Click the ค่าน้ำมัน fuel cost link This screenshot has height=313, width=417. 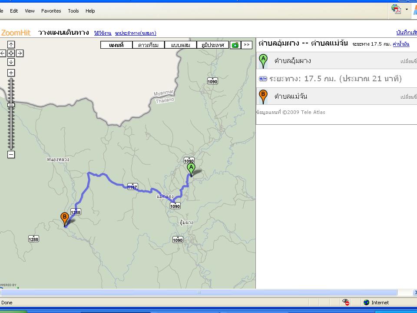coord(401,44)
